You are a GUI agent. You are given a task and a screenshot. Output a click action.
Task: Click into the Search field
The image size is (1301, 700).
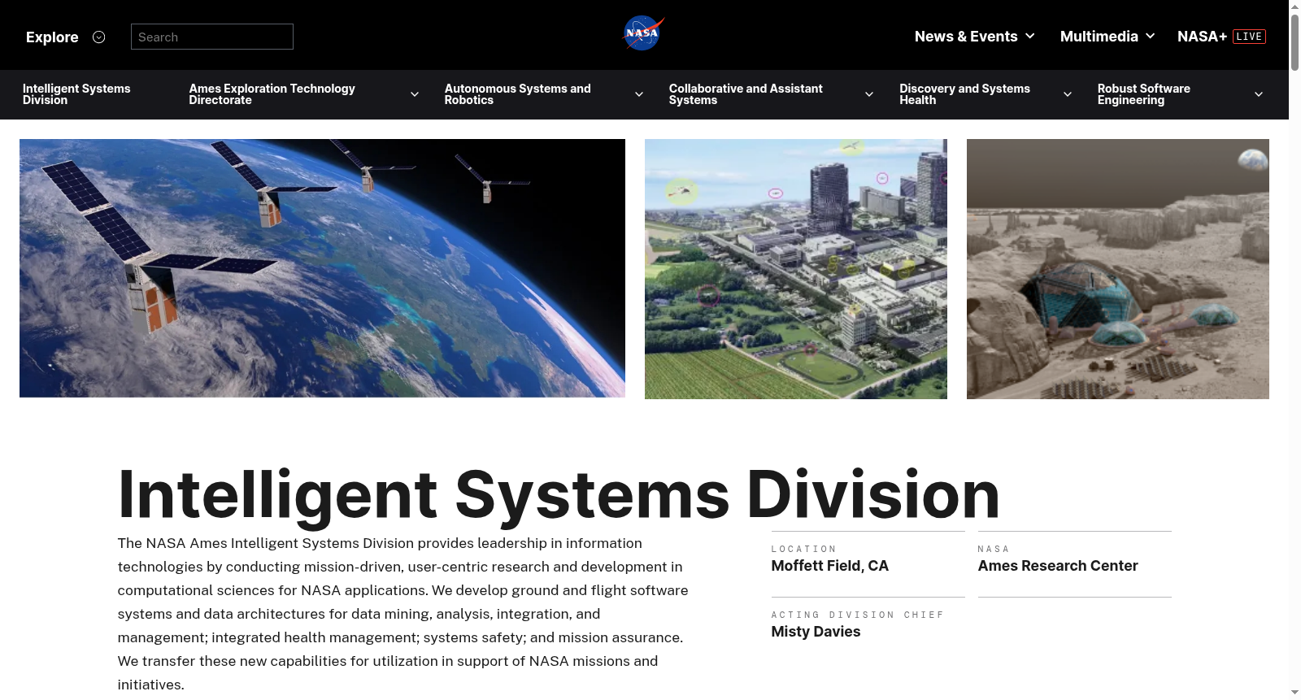211,37
